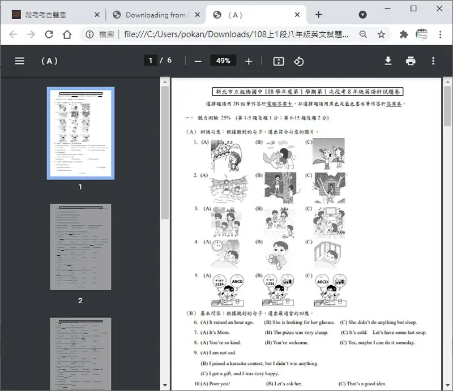Bookmark this page with the star icon

(381, 35)
